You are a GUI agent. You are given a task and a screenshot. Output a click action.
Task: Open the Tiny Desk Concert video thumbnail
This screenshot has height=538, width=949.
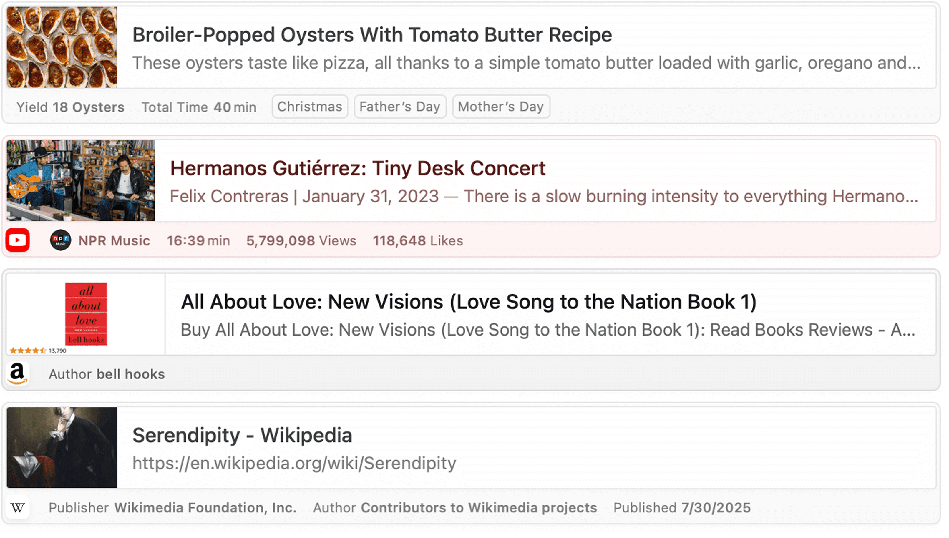(x=81, y=181)
